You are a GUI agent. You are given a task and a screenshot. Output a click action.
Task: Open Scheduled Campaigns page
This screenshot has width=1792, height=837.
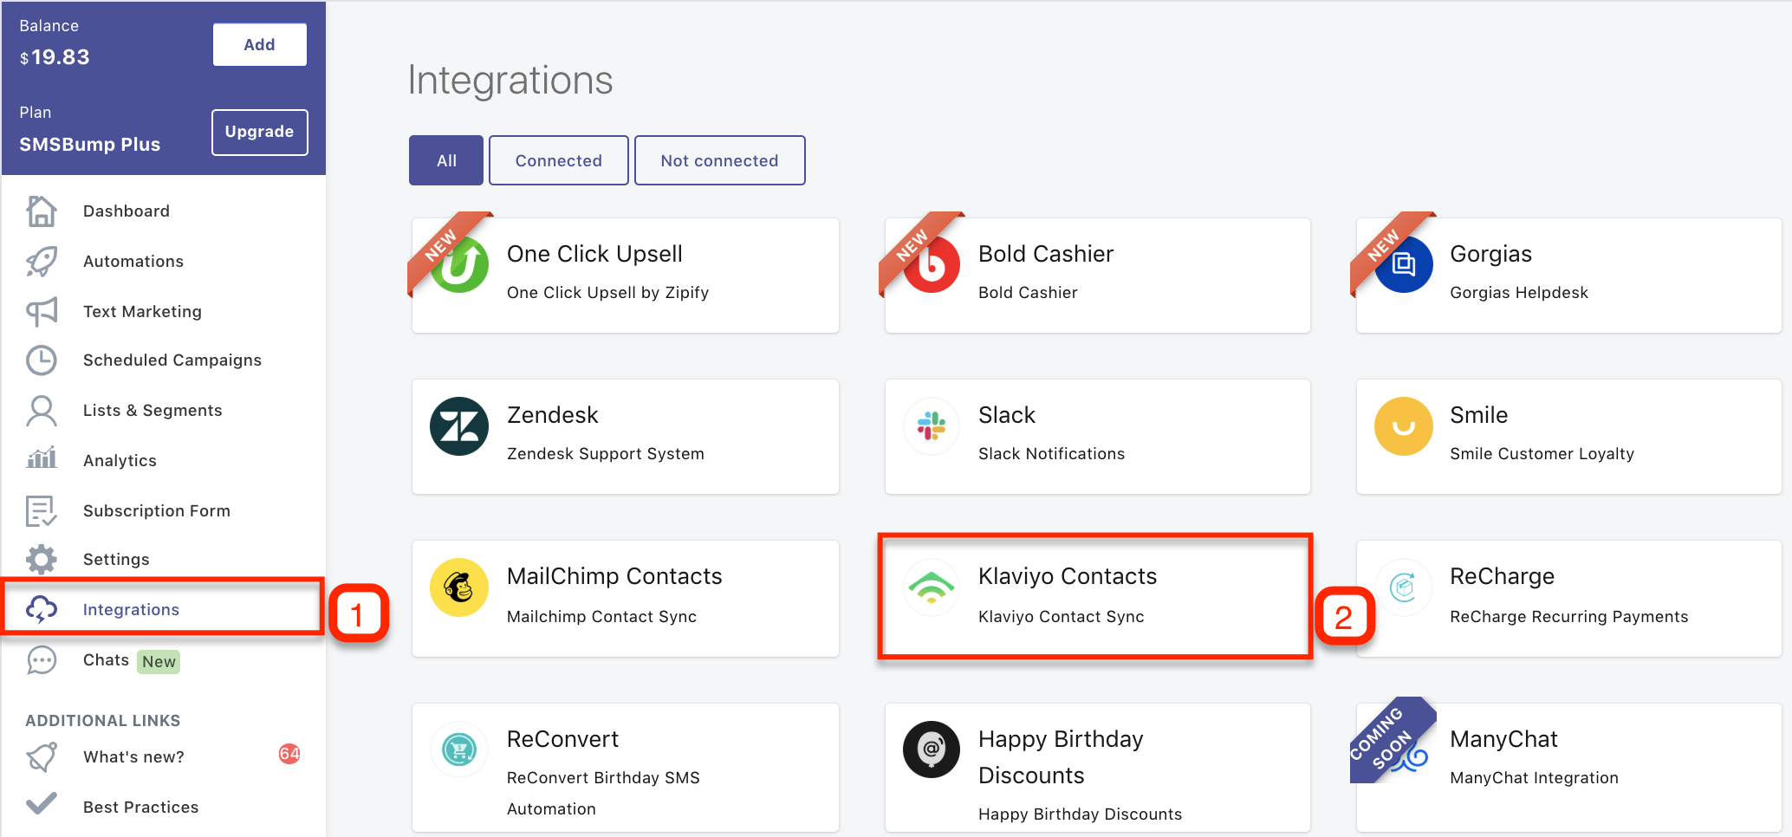pyautogui.click(x=172, y=360)
